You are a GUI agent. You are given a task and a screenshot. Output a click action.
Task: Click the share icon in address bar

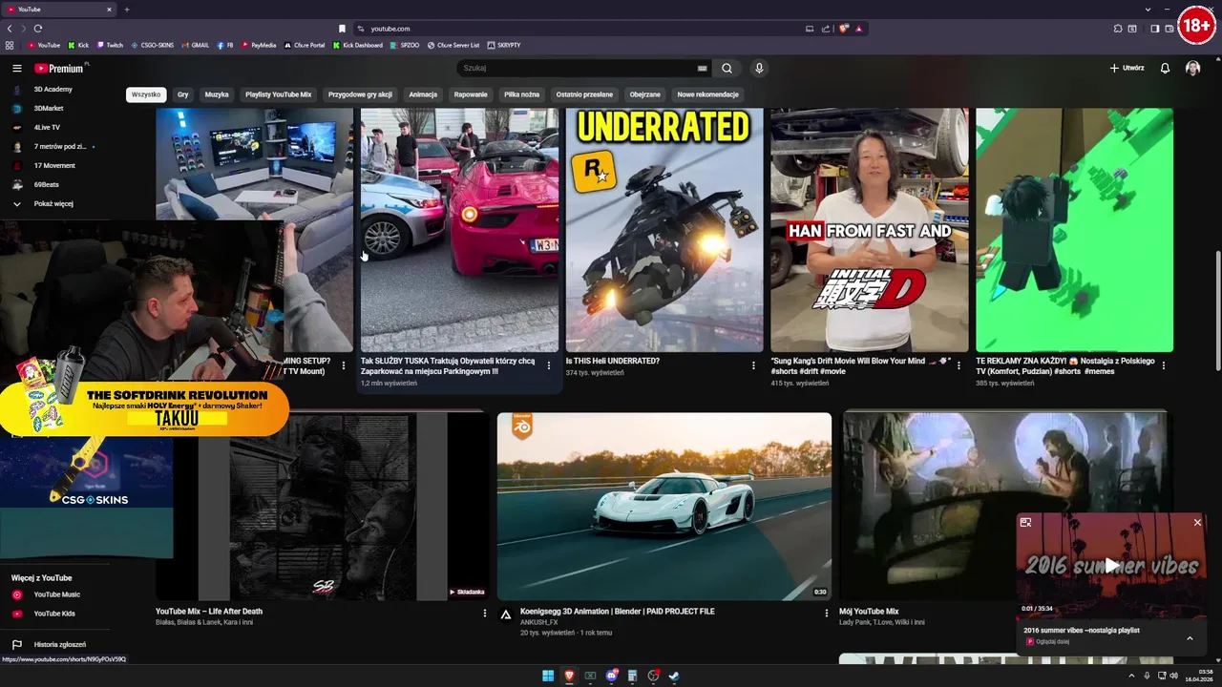coord(826,29)
